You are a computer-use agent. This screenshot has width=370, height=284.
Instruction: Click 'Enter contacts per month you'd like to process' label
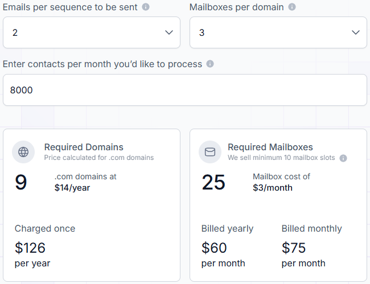tap(102, 64)
